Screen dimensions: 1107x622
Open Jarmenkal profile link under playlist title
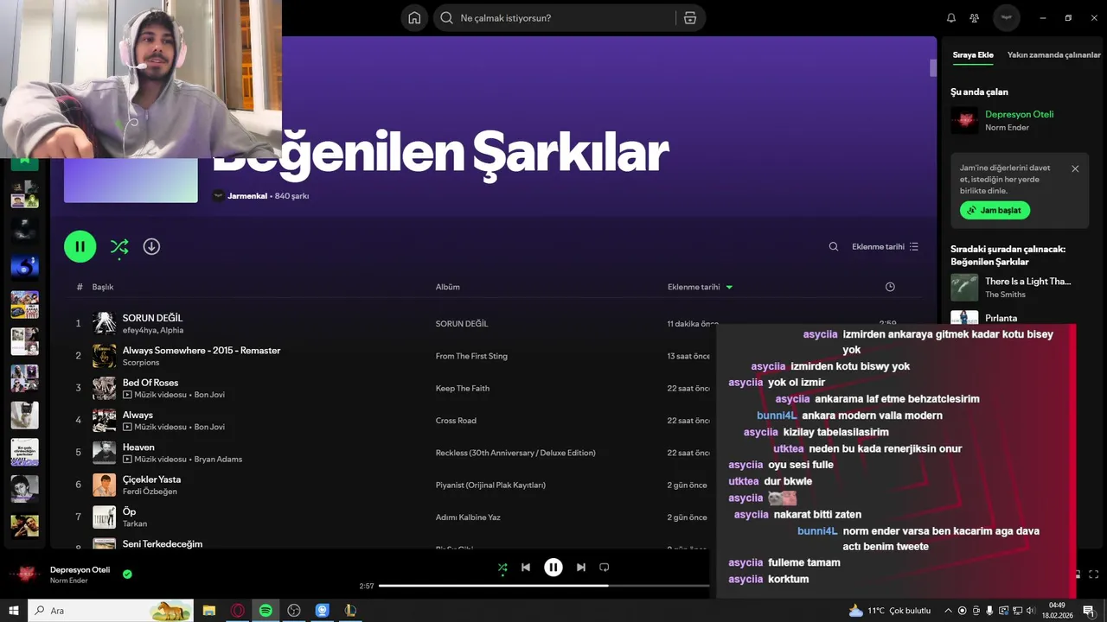coord(247,196)
